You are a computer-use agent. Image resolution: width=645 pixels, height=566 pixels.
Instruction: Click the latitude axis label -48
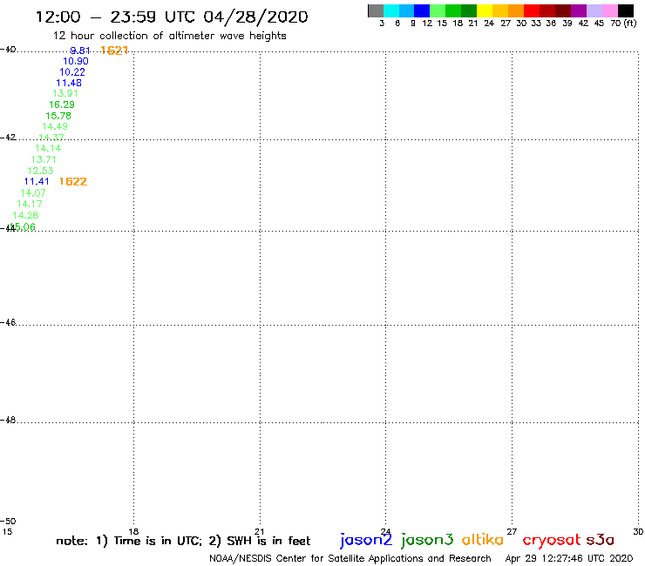click(x=8, y=420)
